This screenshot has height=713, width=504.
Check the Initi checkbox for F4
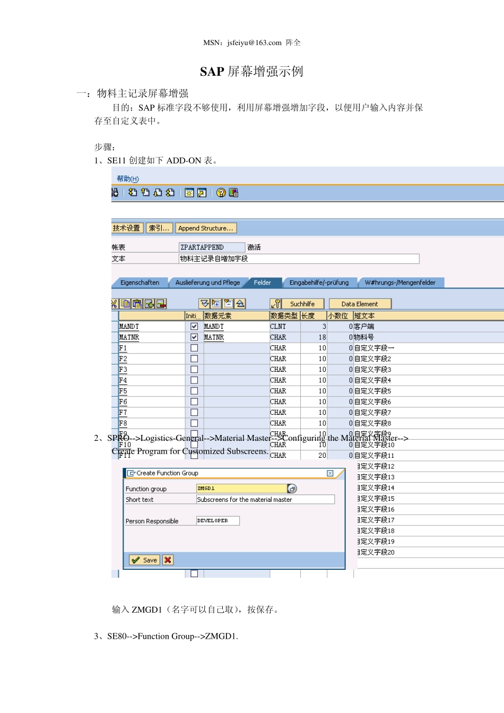[x=194, y=380]
